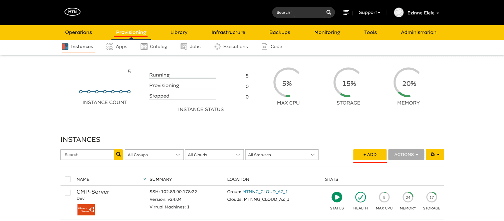This screenshot has width=504, height=221.
Task: Click the instances Search input field
Action: click(87, 155)
